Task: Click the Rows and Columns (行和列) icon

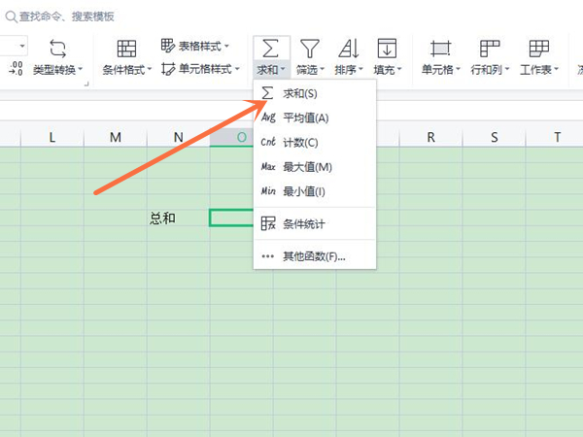Action: (x=490, y=49)
